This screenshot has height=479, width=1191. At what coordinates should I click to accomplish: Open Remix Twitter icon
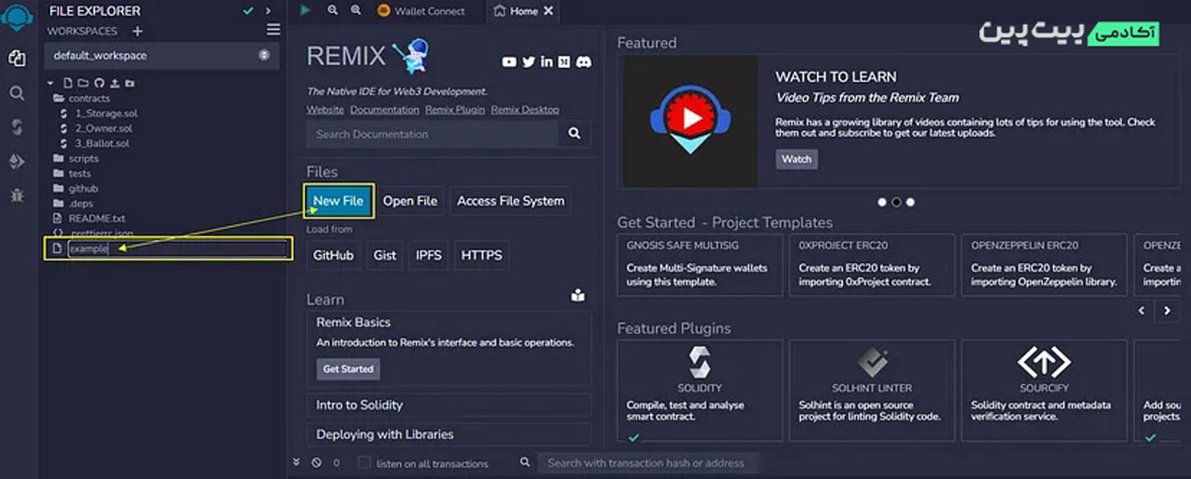(529, 62)
